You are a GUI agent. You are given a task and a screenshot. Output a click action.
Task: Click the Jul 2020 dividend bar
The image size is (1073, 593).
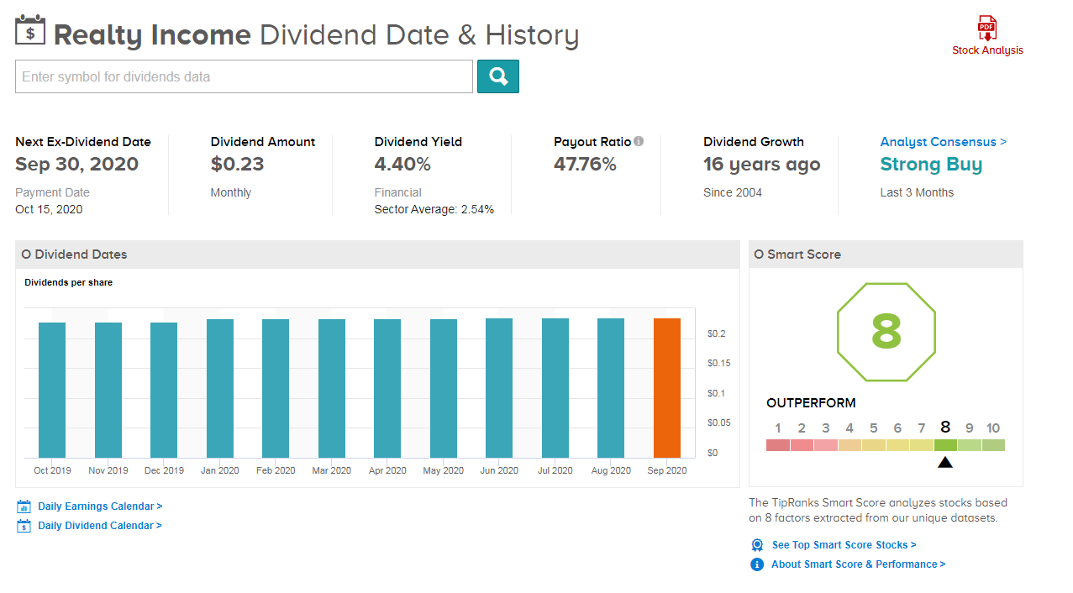[x=555, y=388]
